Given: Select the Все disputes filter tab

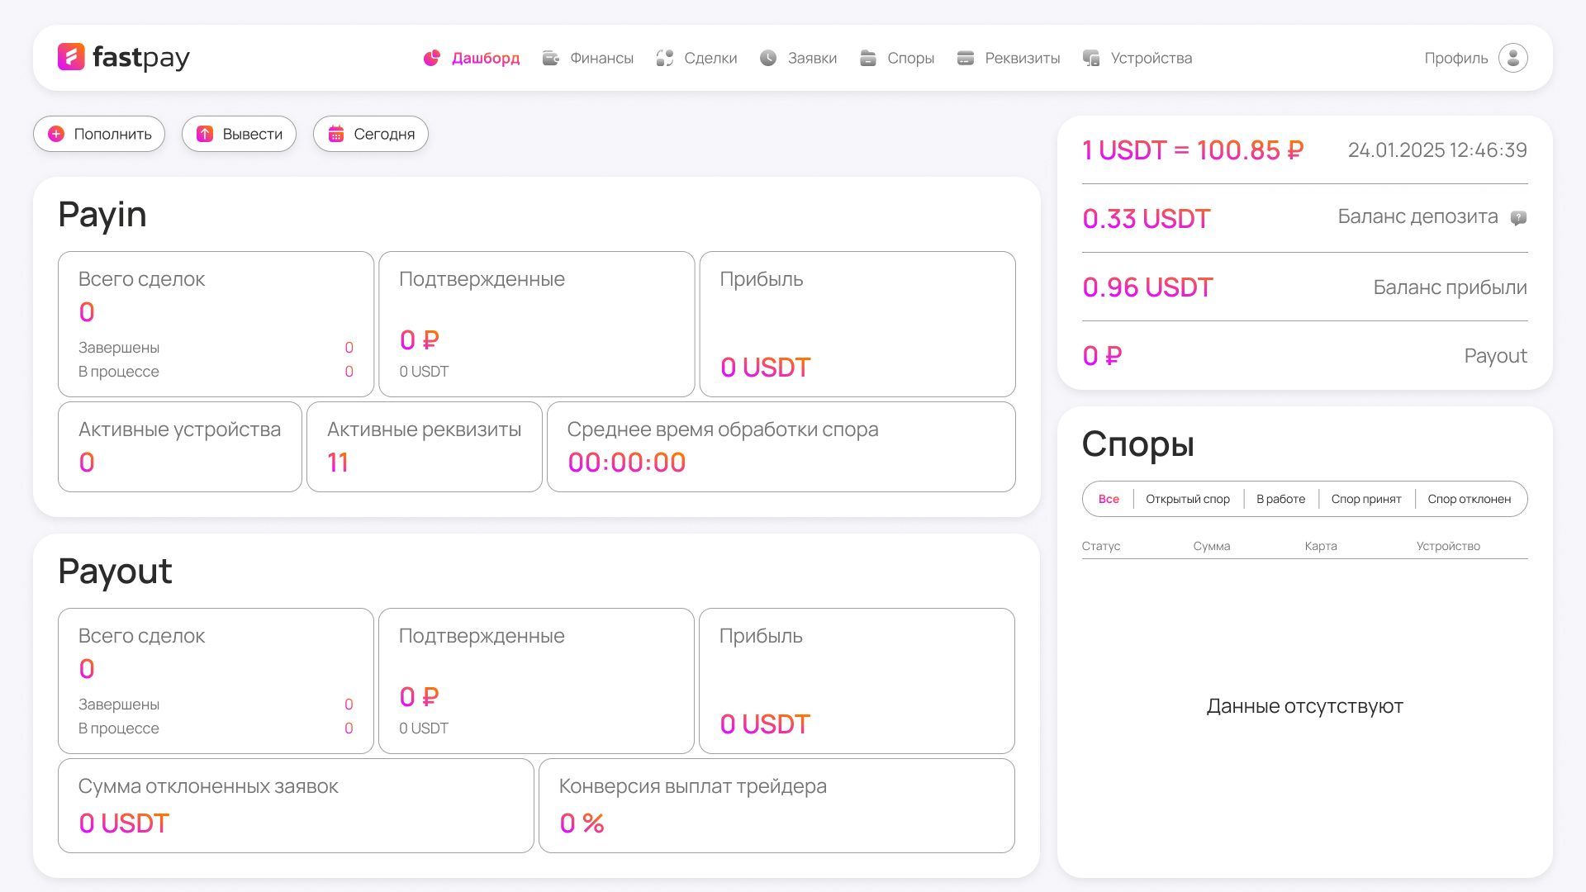Looking at the screenshot, I should point(1109,499).
